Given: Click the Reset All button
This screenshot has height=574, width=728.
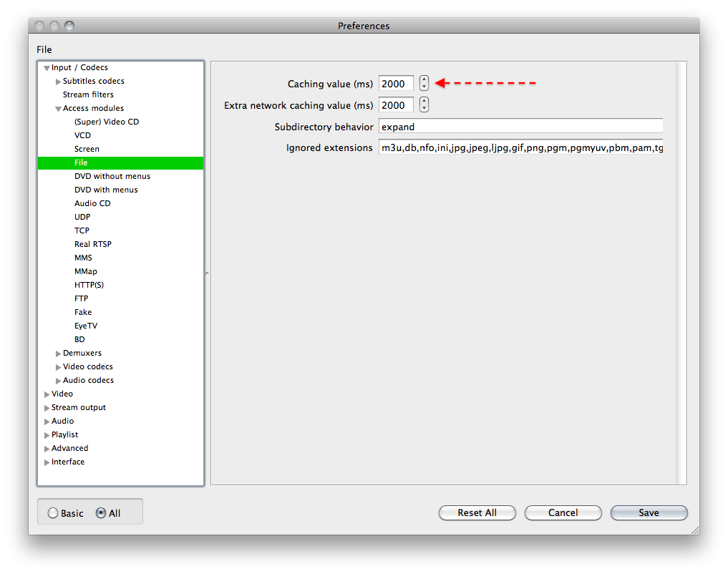Looking at the screenshot, I should [477, 512].
